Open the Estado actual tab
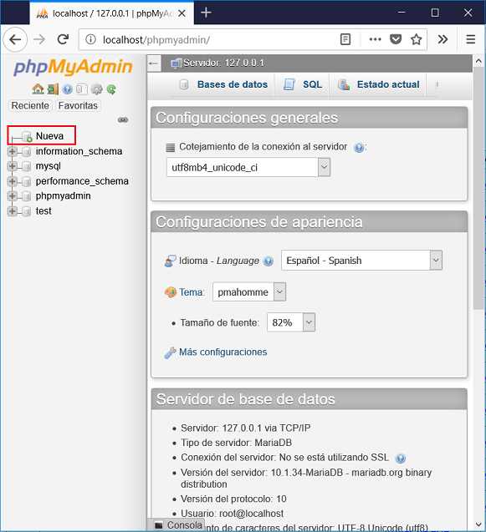486x532 pixels. (379, 84)
